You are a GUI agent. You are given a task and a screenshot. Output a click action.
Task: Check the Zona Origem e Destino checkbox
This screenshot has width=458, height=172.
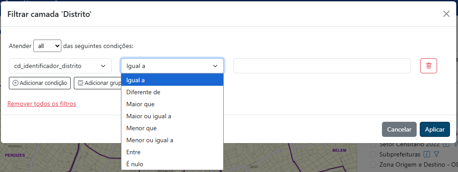point(373,164)
